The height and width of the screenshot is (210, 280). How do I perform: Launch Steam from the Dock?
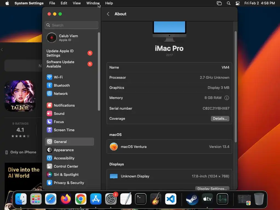coord(192,199)
